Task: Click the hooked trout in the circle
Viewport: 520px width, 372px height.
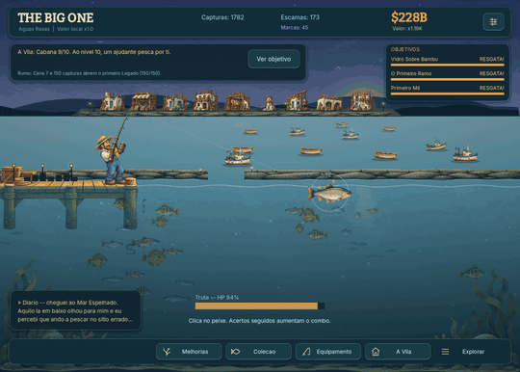Action: click(x=329, y=193)
